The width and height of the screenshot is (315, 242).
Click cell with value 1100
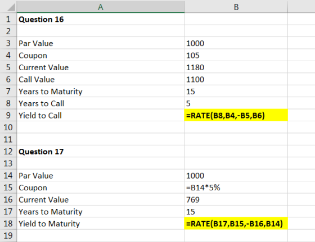(x=236, y=79)
